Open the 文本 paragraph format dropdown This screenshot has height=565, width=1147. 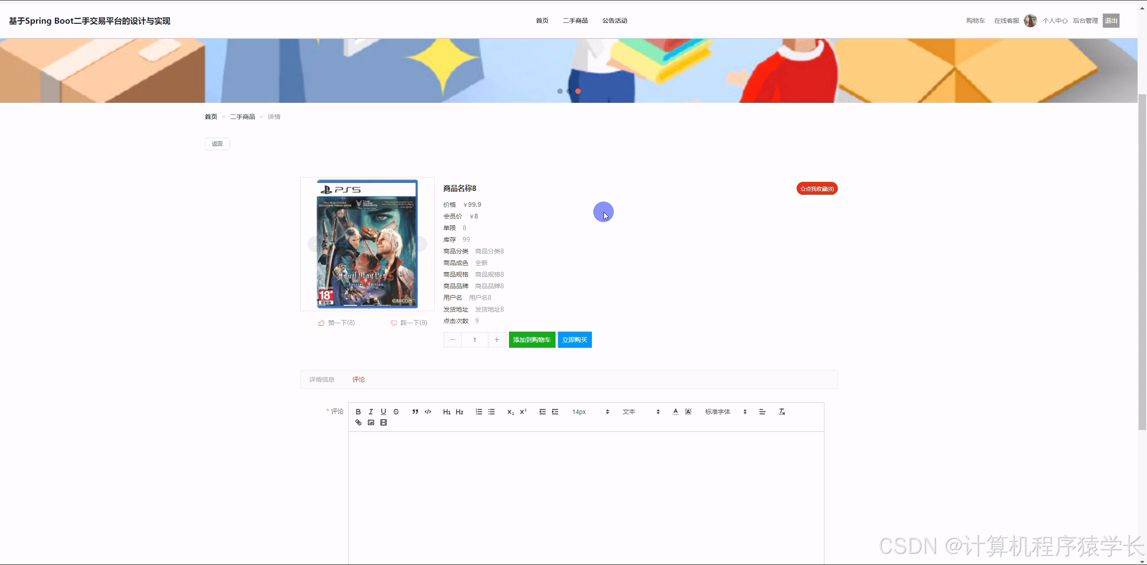click(636, 411)
